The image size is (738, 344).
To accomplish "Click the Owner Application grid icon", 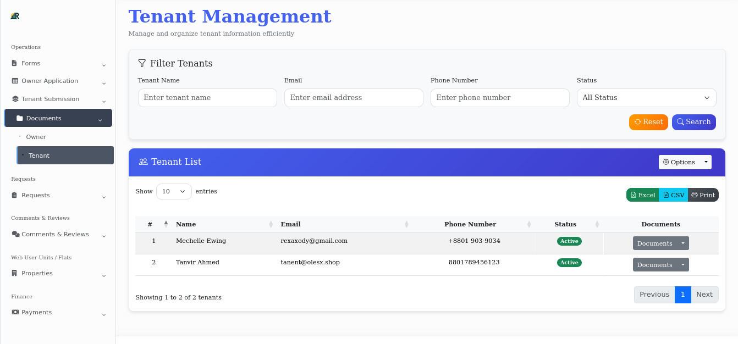I will pyautogui.click(x=14, y=81).
